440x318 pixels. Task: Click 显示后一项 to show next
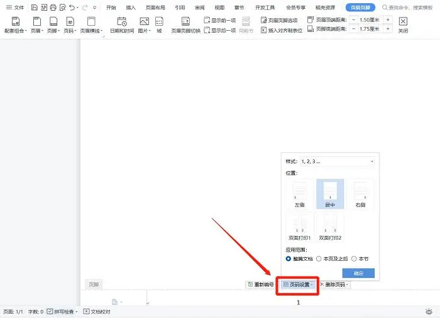pos(220,30)
